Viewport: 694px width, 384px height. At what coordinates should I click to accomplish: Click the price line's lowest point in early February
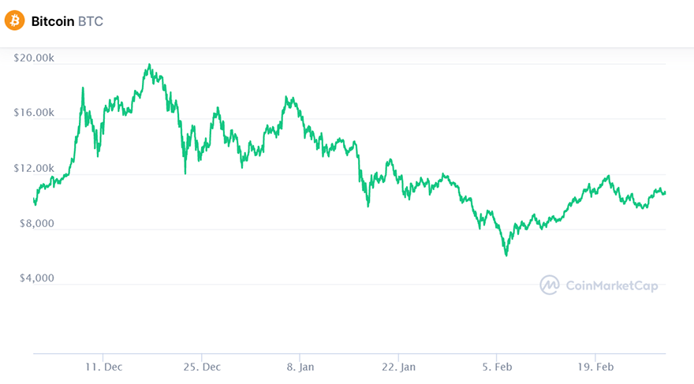tap(506, 255)
